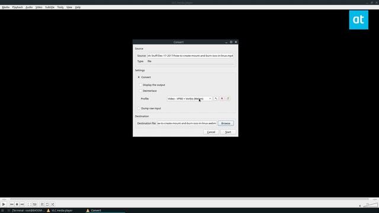This screenshot has height=213, width=379.
Task: Open the Profile dropdown list
Action: coord(189,99)
